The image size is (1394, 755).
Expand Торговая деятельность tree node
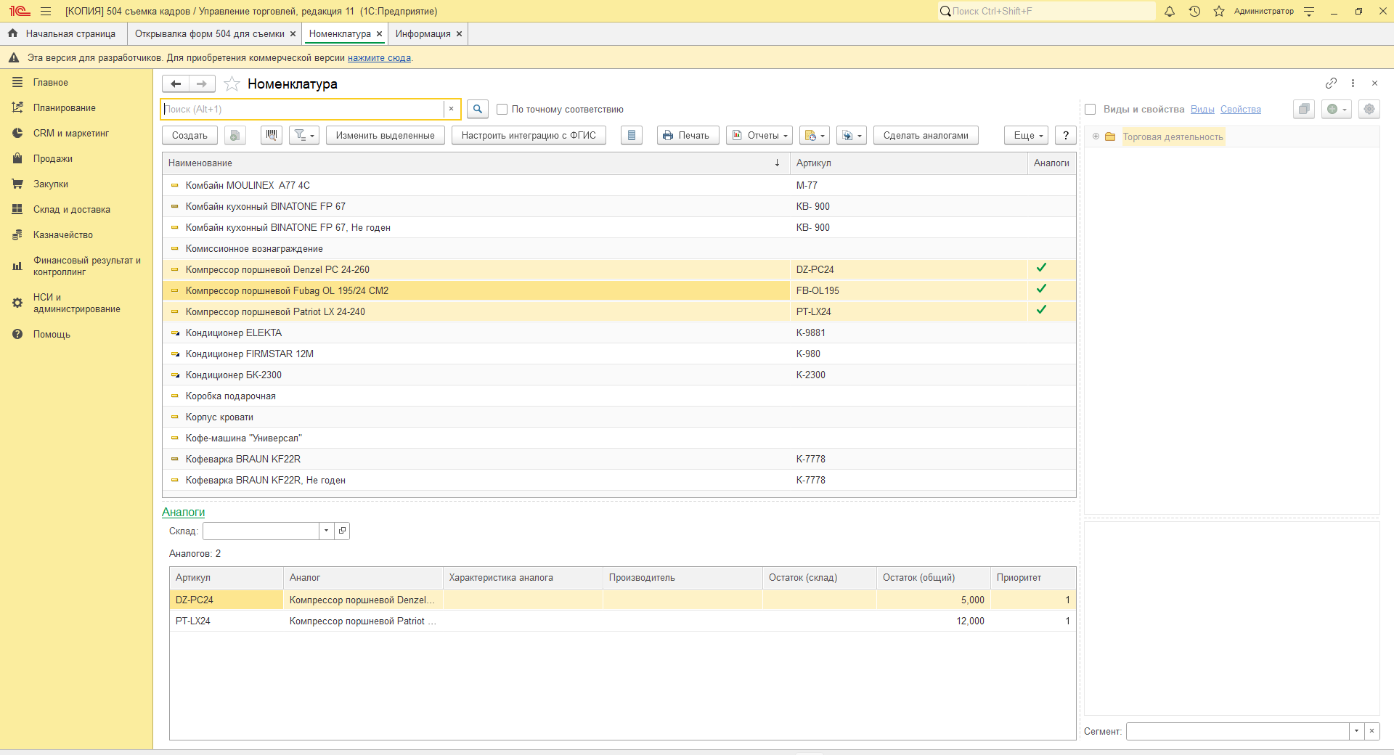click(1096, 136)
